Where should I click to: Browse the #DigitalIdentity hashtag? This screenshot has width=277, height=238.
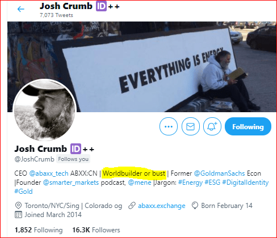coord(245,182)
